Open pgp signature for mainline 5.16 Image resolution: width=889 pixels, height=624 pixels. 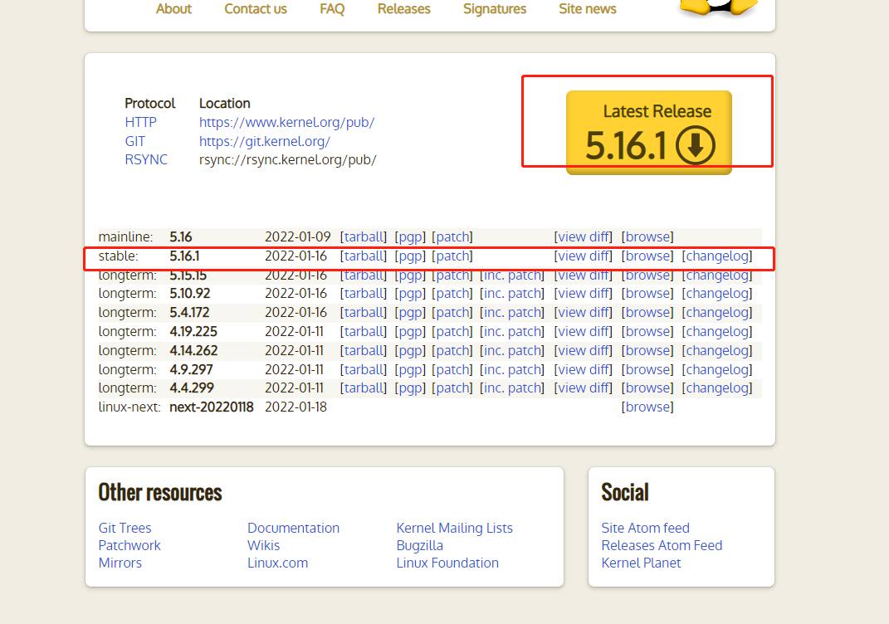coord(410,237)
